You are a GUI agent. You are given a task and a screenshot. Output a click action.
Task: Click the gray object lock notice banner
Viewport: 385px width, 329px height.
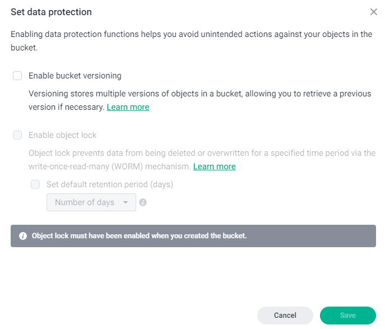coord(193,236)
